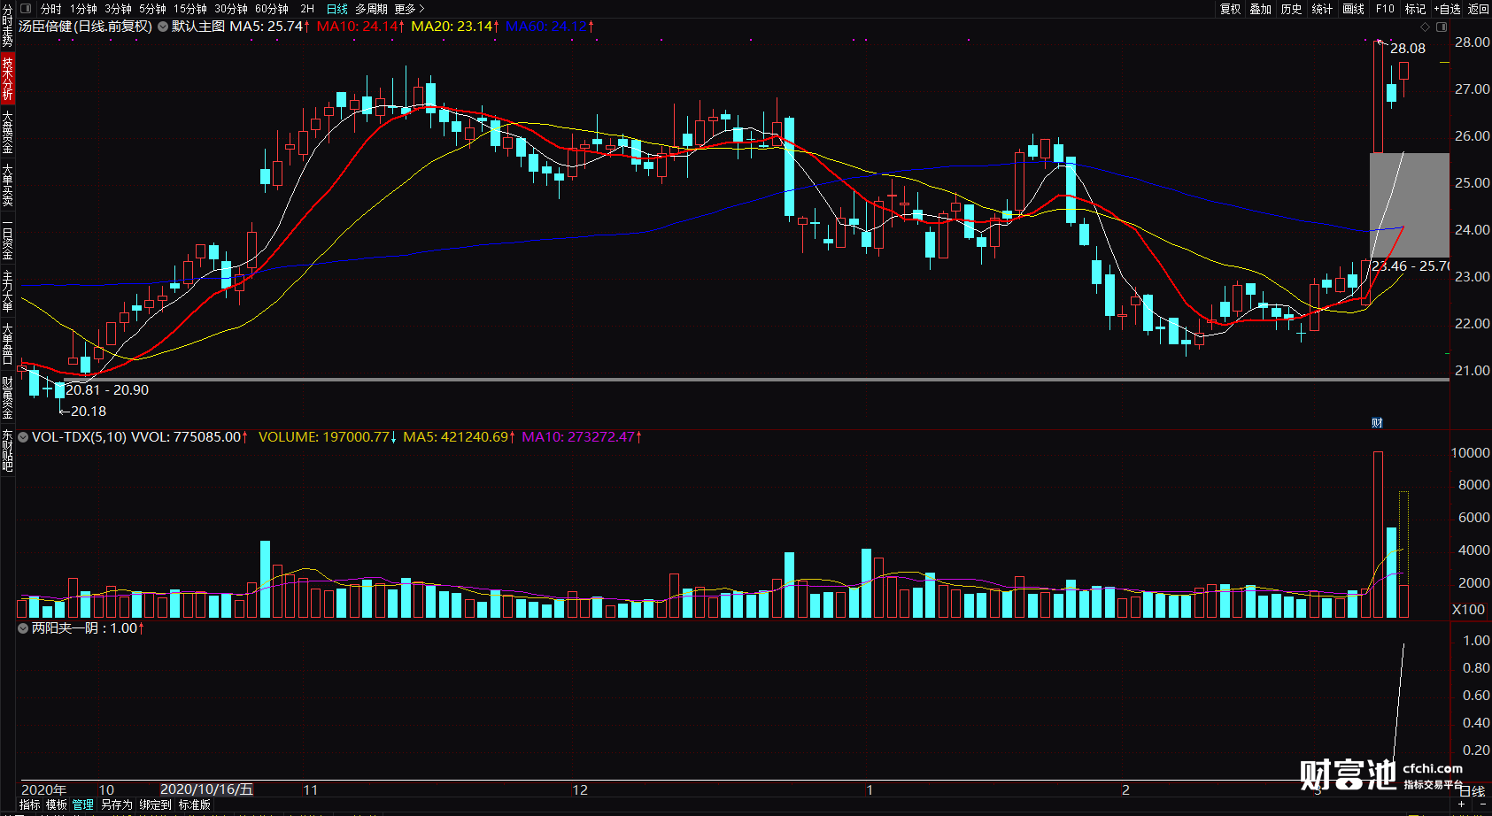This screenshot has width=1492, height=816.
Task: Open 大单盘口 sidebar tab
Action: (7, 344)
